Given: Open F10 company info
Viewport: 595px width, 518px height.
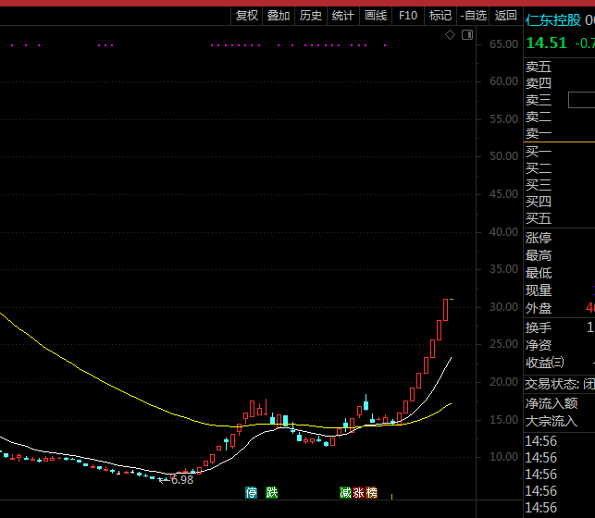Looking at the screenshot, I should coord(408,16).
